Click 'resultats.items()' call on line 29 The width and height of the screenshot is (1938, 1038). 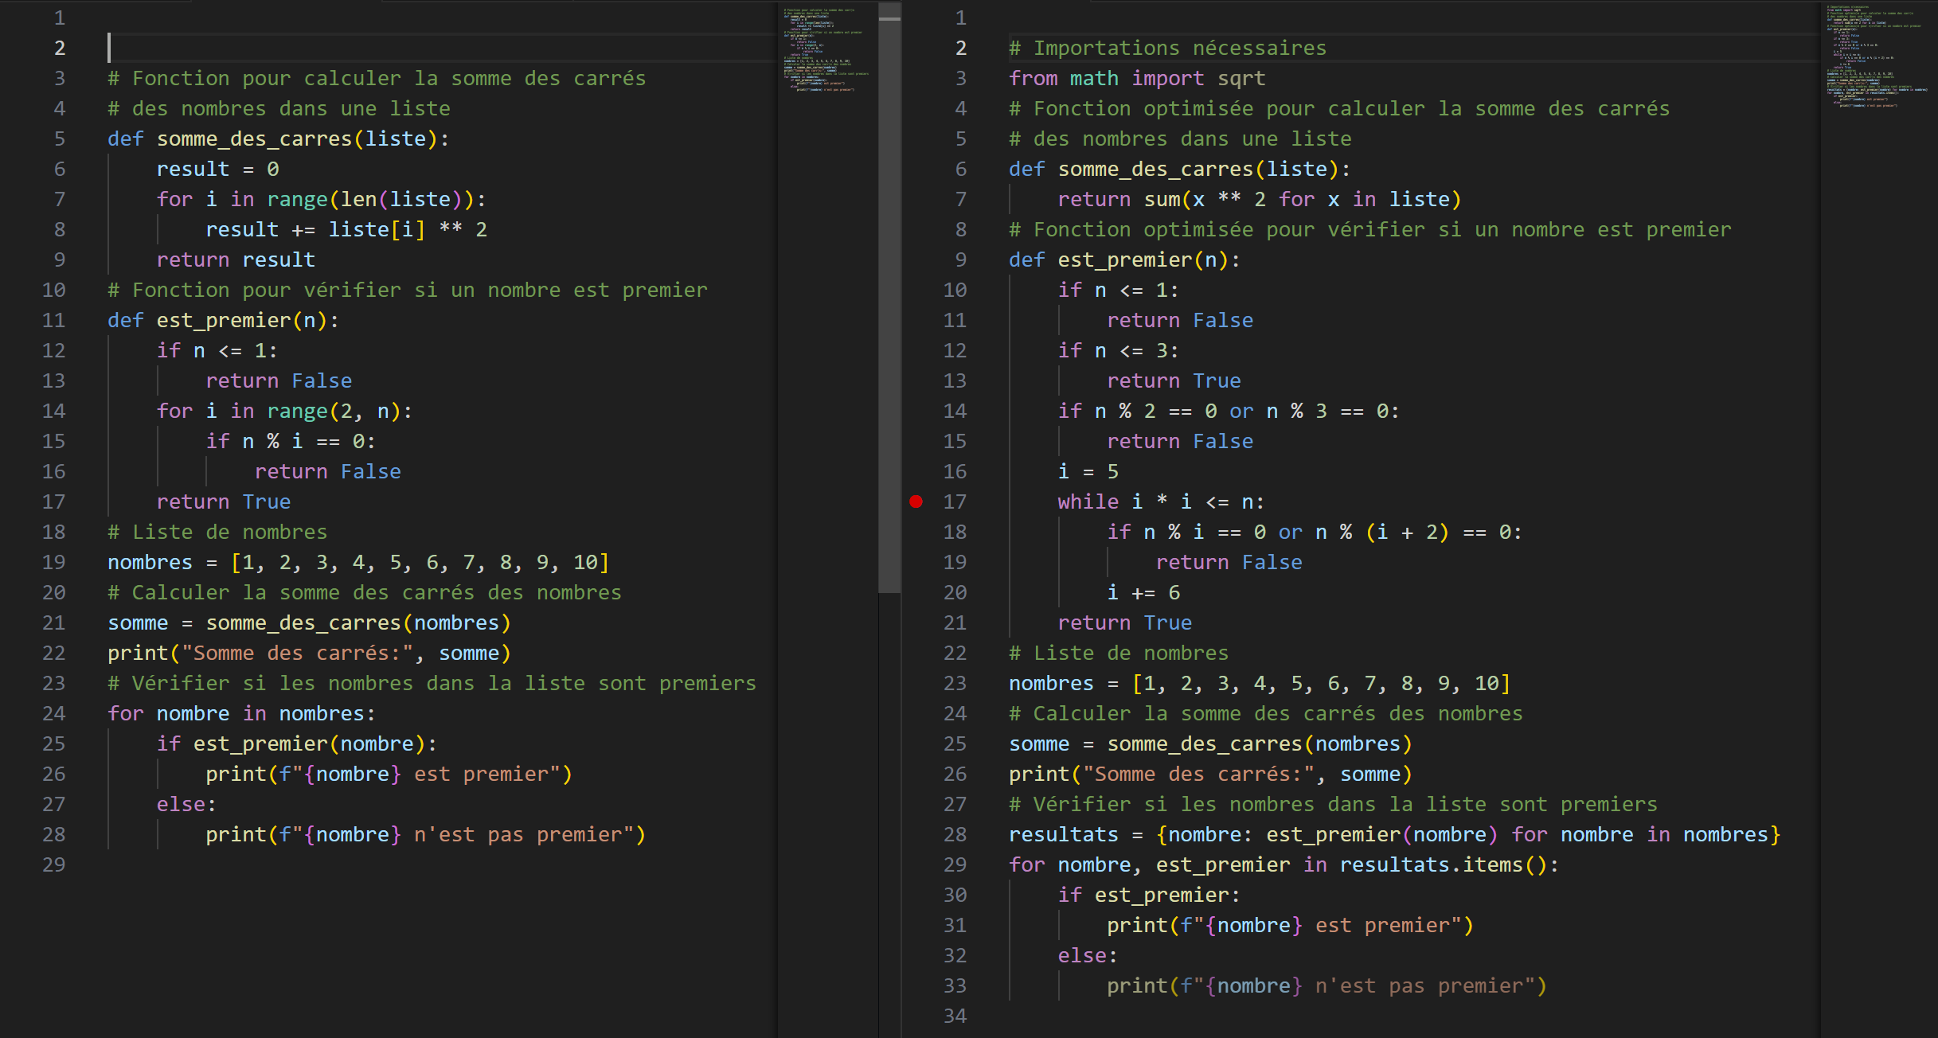(1446, 864)
